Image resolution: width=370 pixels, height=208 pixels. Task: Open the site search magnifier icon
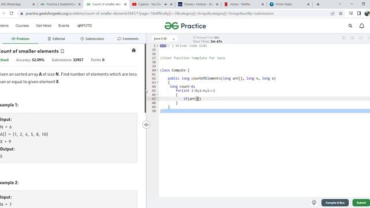(350, 26)
